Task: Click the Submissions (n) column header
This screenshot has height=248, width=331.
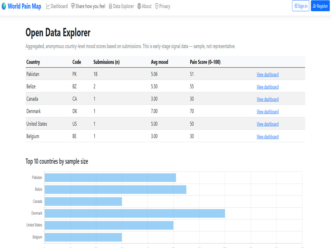Action: (106, 62)
